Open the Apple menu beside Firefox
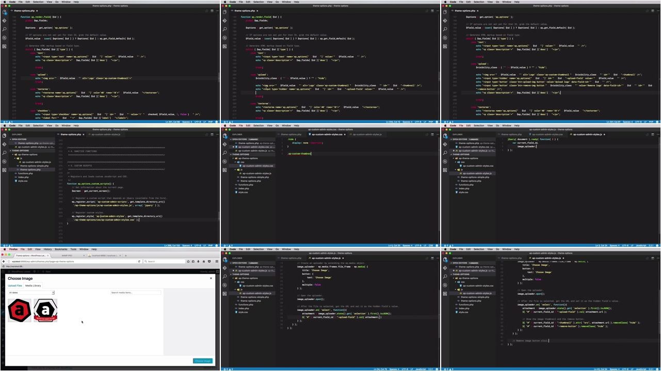Image resolution: width=661 pixels, height=371 pixels. click(x=5, y=249)
